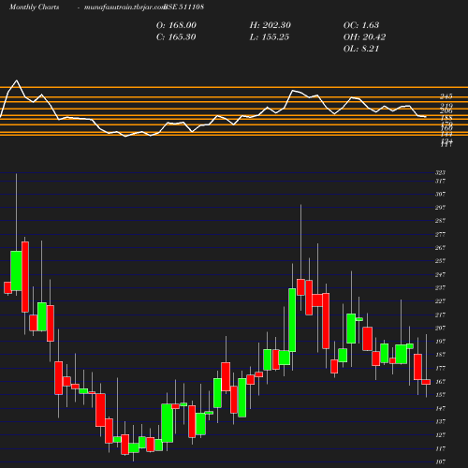468x468 pixels.
Task: Click the 247 price axis label
Action: 440,274
